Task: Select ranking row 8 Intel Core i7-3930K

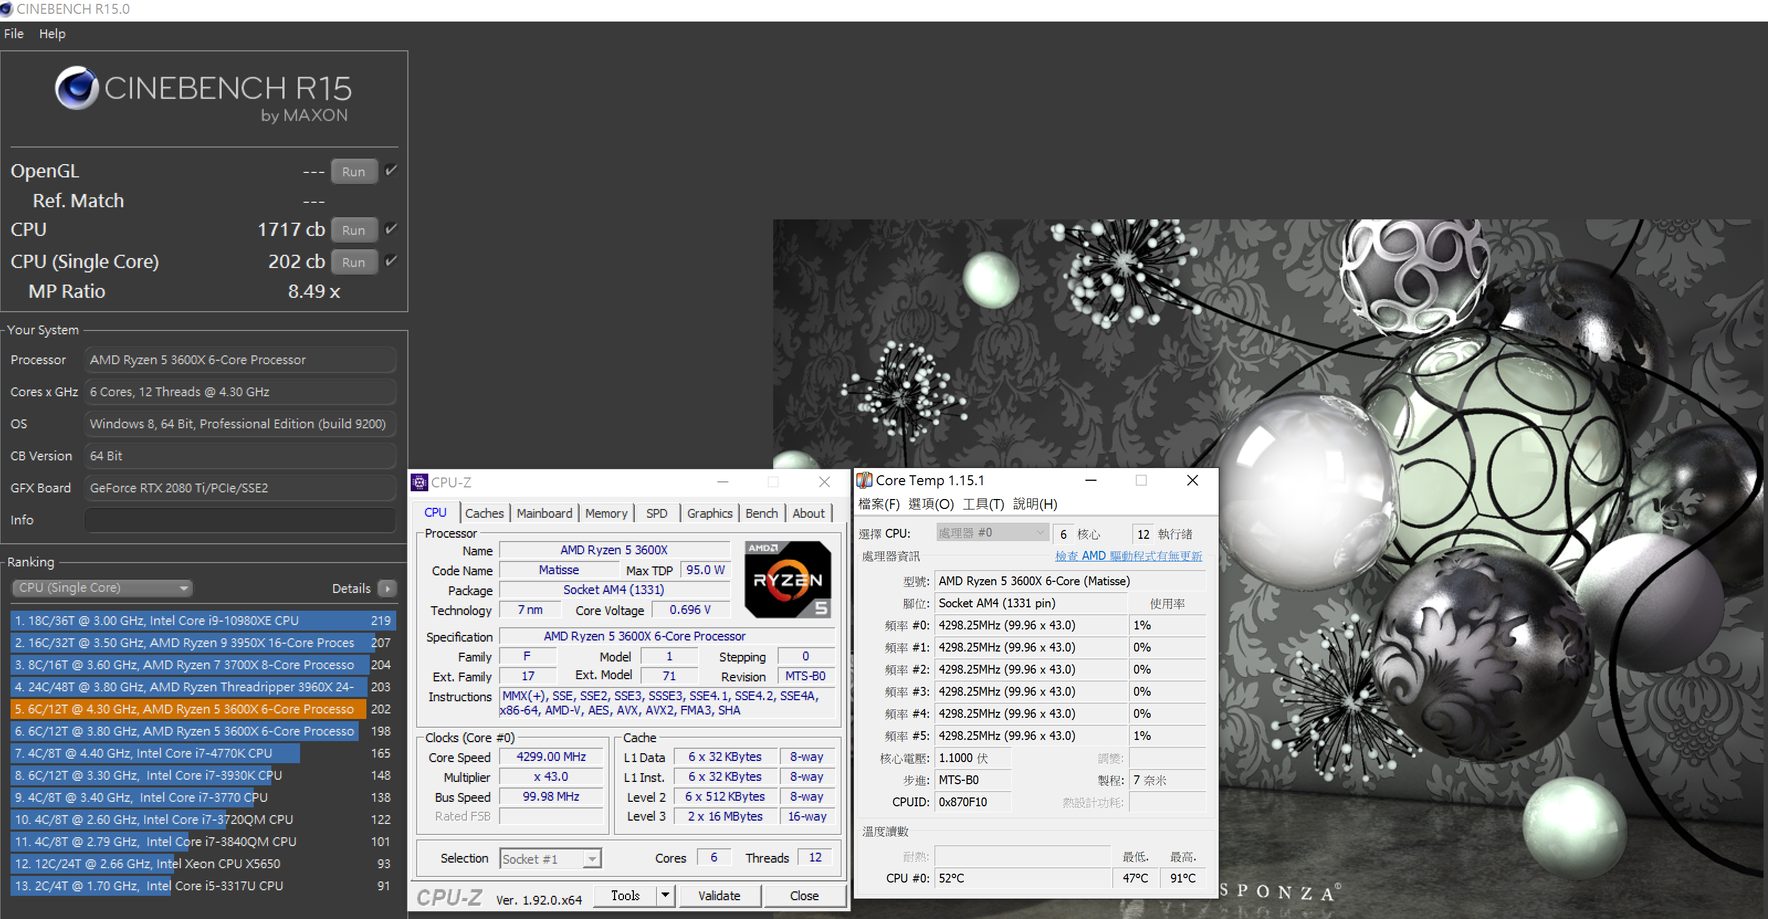Action: (x=203, y=775)
